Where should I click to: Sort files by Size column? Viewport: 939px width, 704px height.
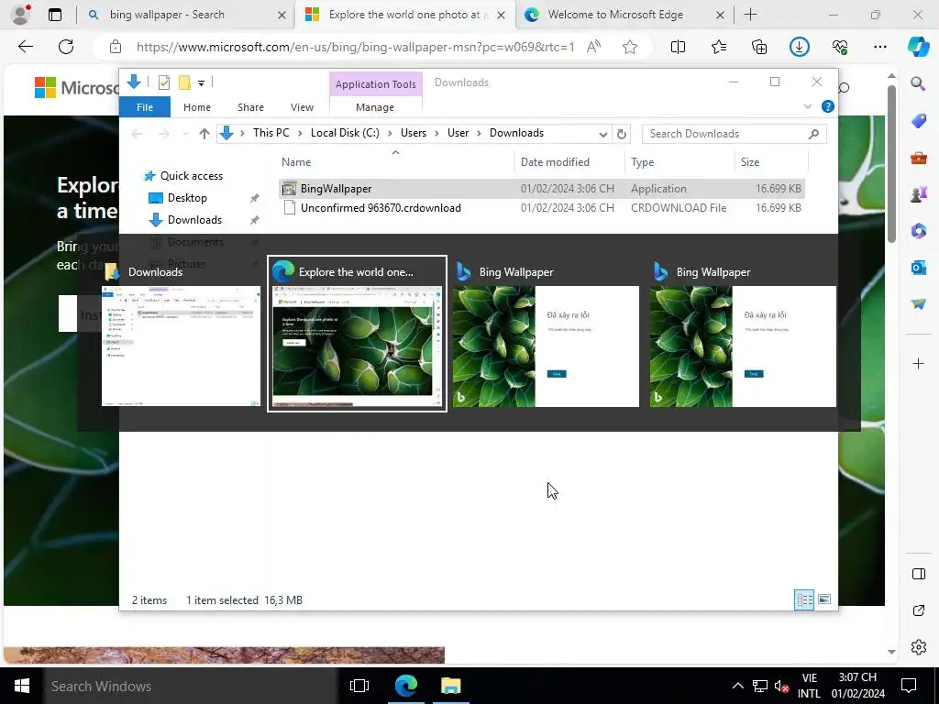[771, 162]
